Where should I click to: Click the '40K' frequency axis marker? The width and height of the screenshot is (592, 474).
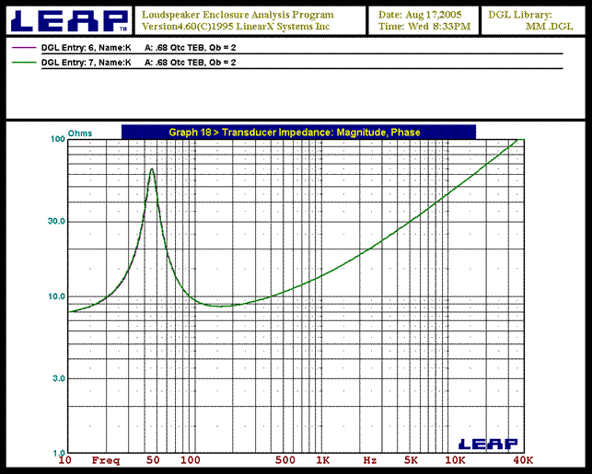(523, 459)
